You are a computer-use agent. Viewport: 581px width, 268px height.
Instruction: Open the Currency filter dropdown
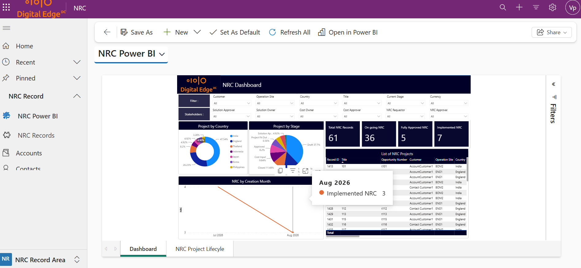coord(449,103)
